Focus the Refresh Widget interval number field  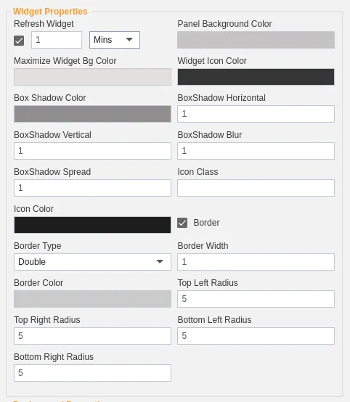tap(57, 40)
